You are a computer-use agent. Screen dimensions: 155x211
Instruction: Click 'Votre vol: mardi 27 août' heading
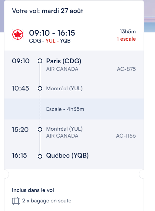point(48,11)
